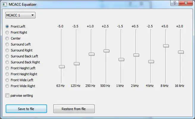Click the 63 Hz slider handle
The height and width of the screenshot is (119, 195).
point(62,67)
